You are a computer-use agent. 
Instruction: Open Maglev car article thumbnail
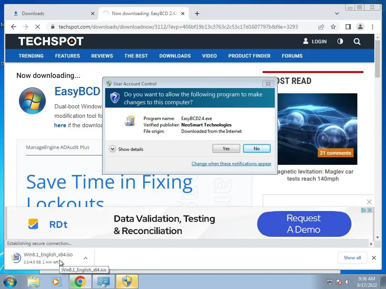[x=317, y=129]
